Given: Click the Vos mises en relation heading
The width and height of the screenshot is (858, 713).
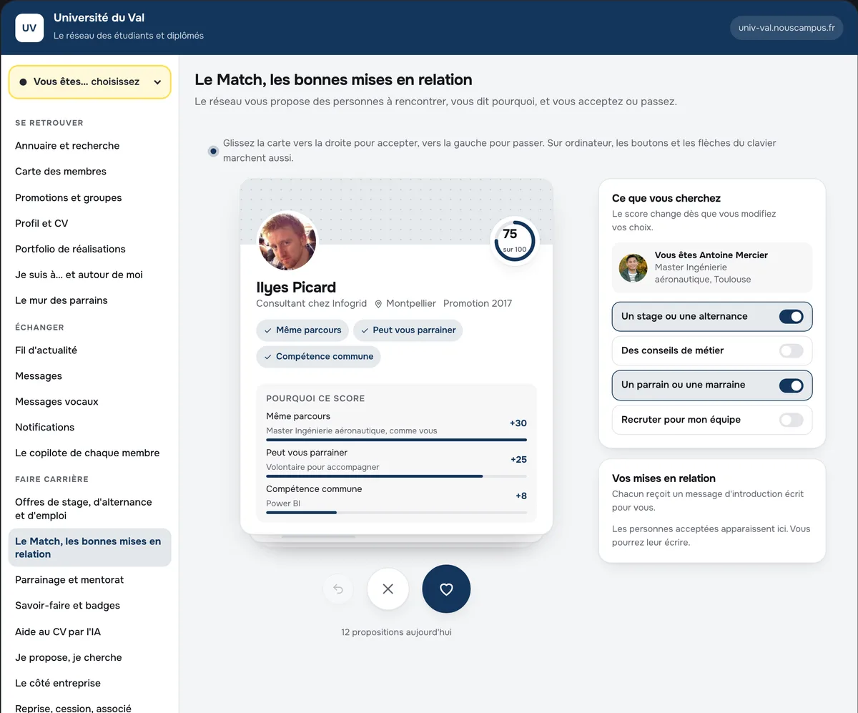Looking at the screenshot, I should (x=664, y=478).
